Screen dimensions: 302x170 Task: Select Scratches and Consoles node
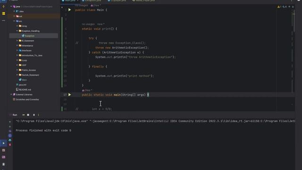[x=26, y=100]
